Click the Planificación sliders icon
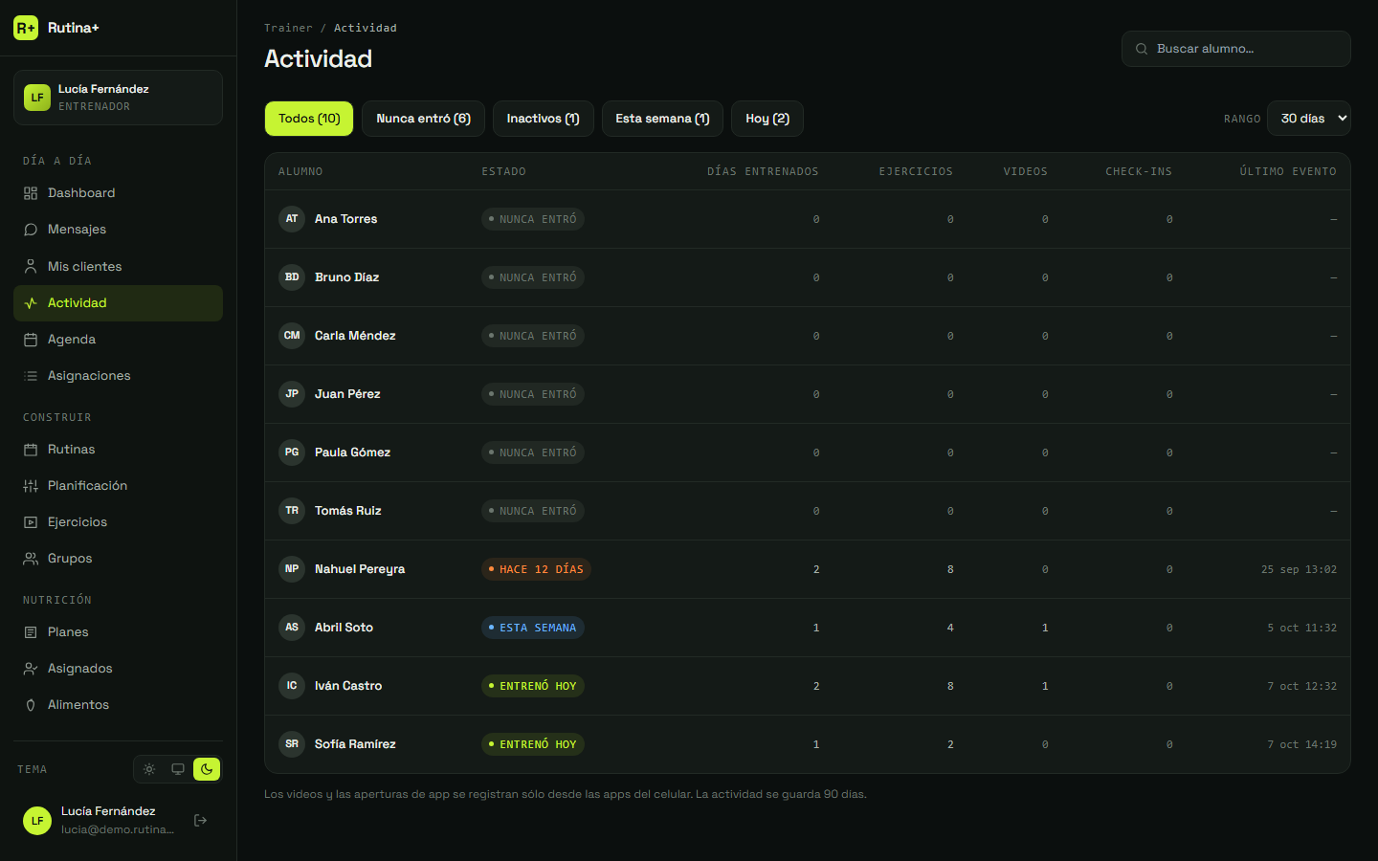This screenshot has width=1378, height=861. 31,486
